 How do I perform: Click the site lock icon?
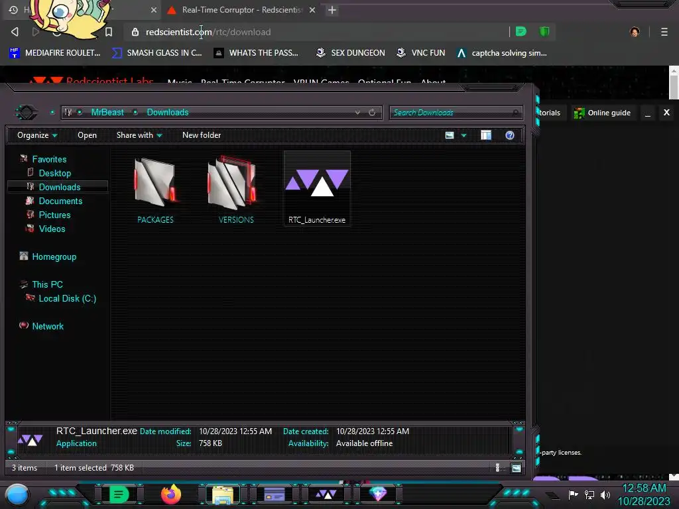[x=135, y=32]
